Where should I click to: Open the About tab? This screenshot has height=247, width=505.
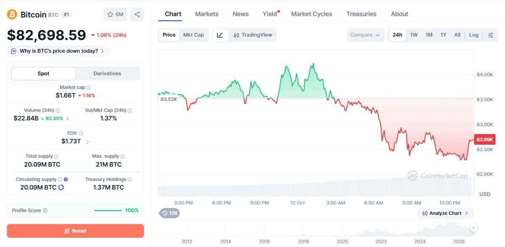(x=399, y=14)
